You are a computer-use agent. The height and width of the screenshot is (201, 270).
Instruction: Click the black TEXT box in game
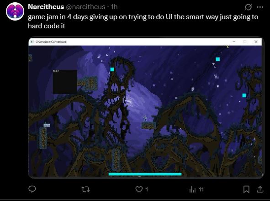tap(65, 82)
